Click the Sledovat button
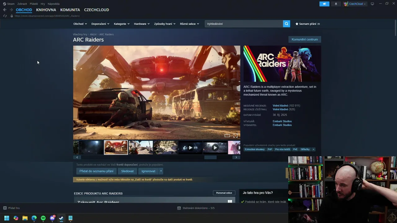397x223 pixels. [127, 171]
